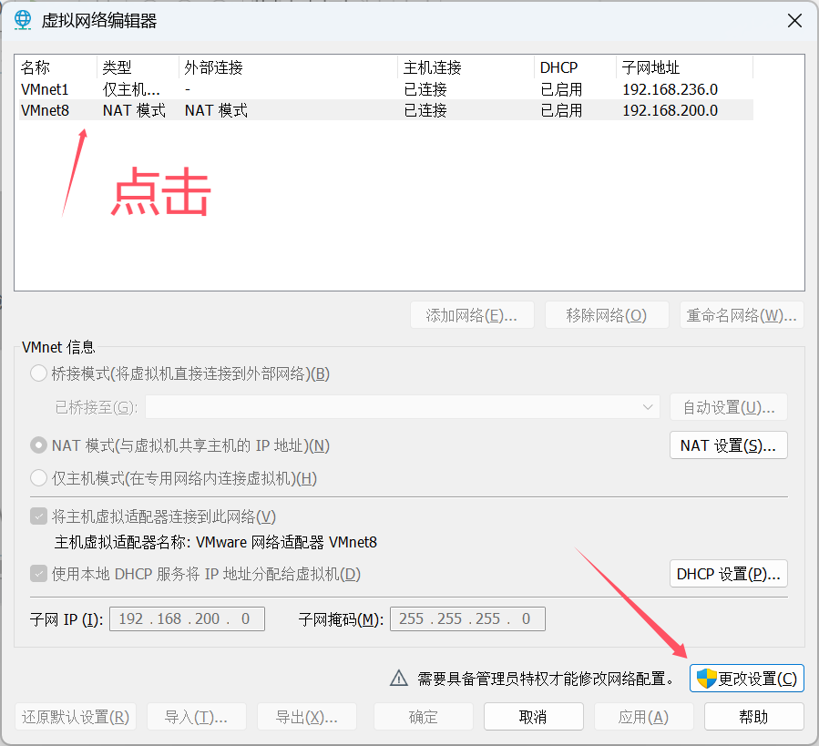
Task: Click the 已启用 DHCP cell of VMnet1
Action: [x=561, y=89]
